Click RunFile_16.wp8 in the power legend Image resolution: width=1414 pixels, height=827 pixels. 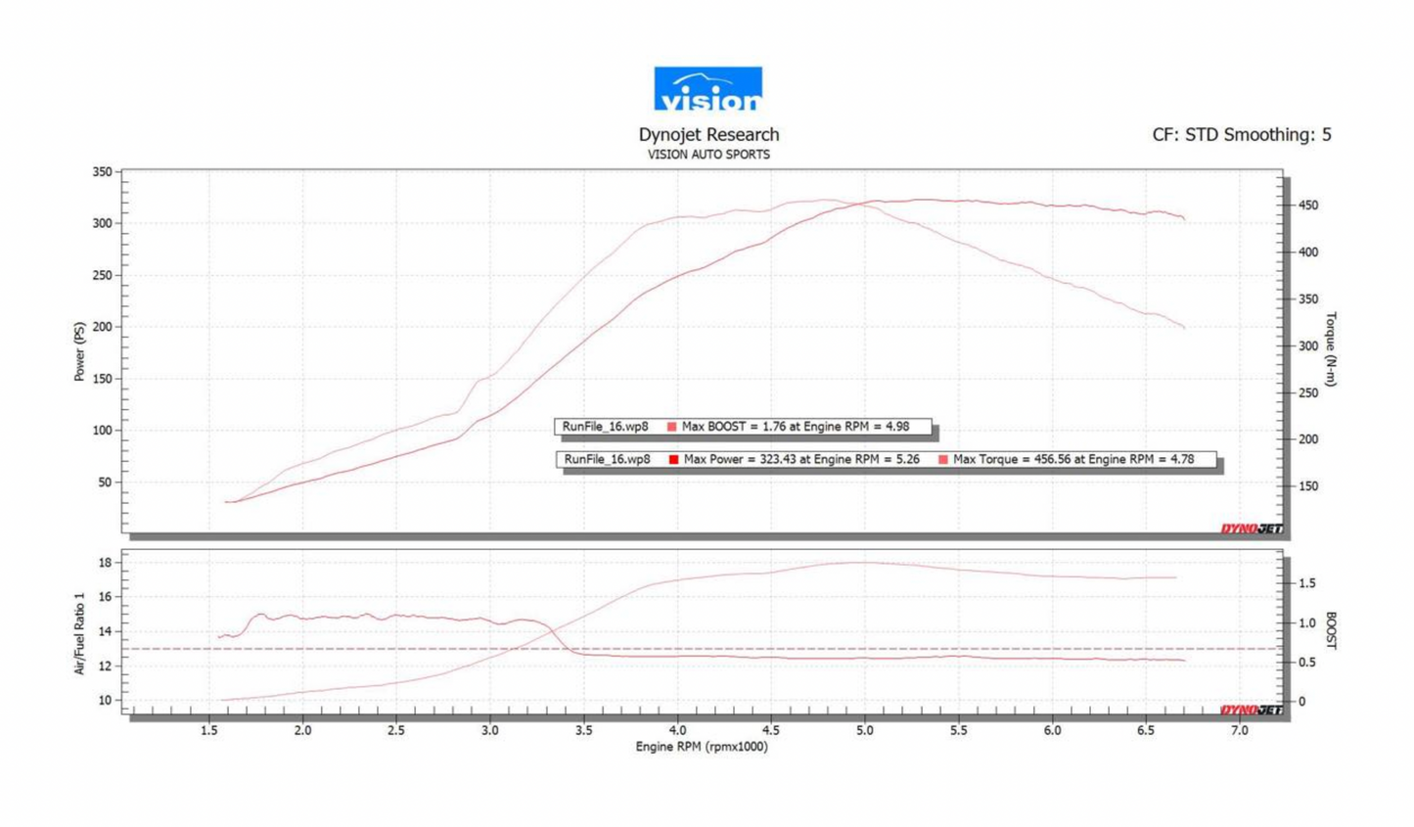(x=607, y=459)
